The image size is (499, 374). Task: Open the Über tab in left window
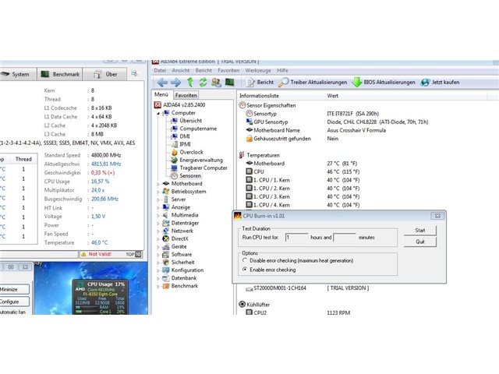coord(105,74)
